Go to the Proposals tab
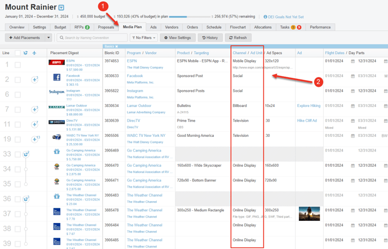Viewport: 388px width, 249px height. click(106, 27)
